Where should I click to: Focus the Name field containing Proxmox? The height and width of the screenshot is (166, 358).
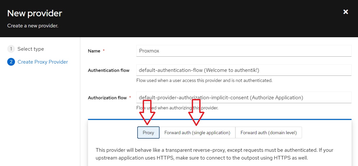coord(243,51)
